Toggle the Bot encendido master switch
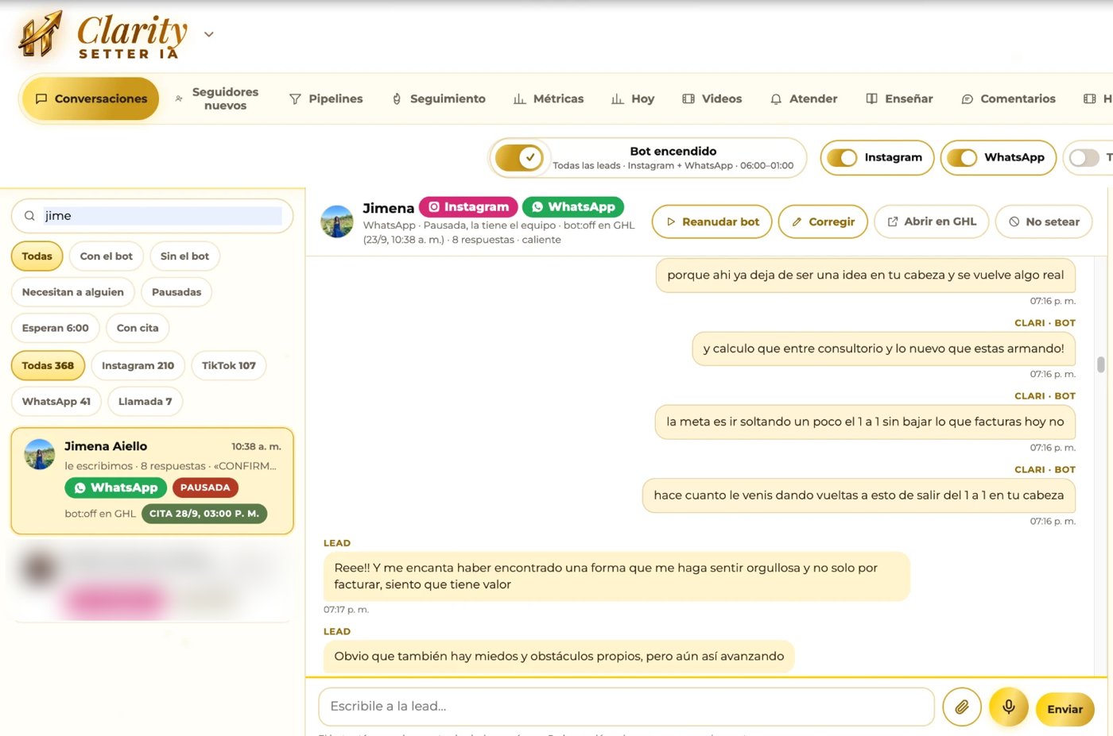1113x736 pixels. [x=519, y=158]
